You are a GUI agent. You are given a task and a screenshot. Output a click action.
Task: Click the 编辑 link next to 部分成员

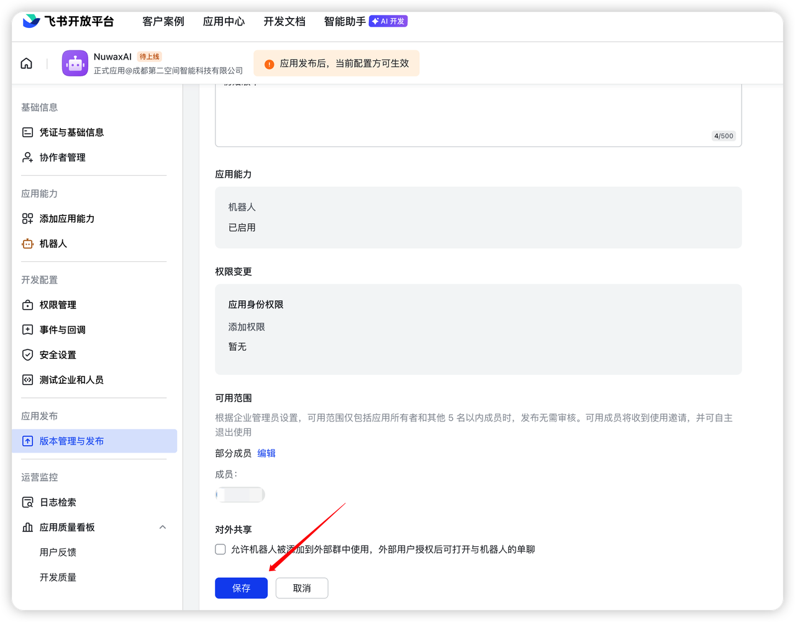coord(266,453)
